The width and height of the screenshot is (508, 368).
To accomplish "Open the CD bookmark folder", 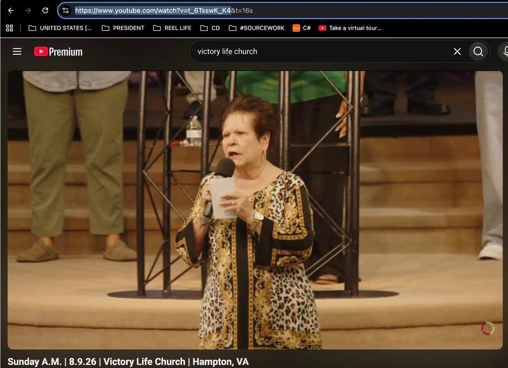I will point(210,28).
